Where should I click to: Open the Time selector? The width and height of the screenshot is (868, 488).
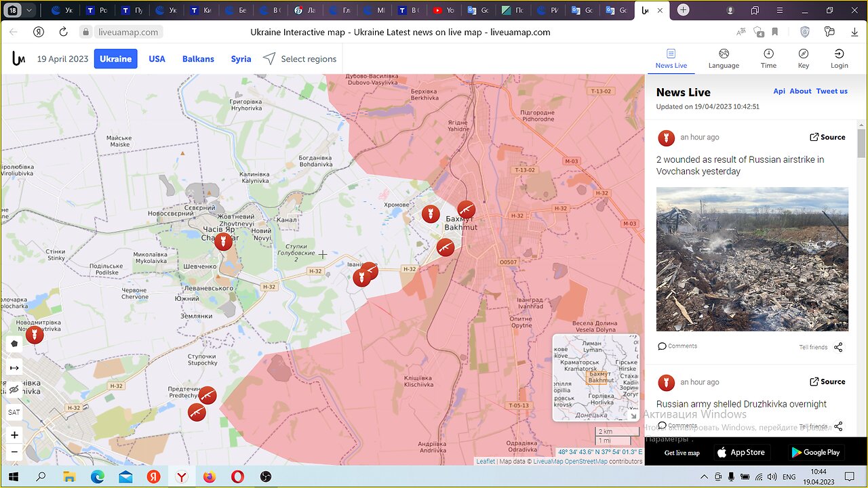(768, 58)
